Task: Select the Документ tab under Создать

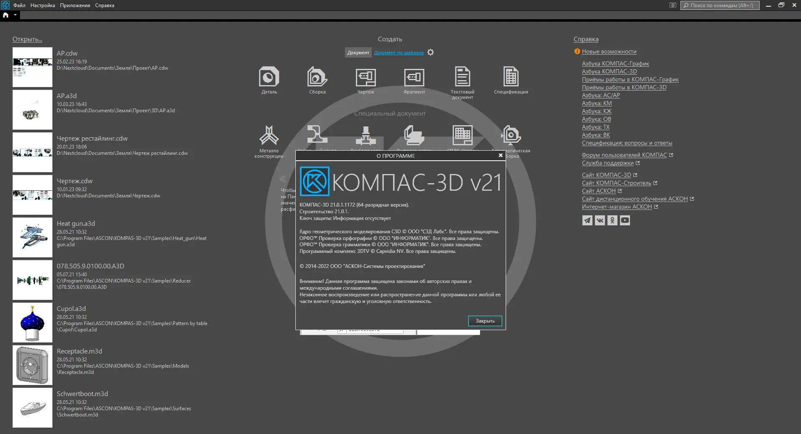Action: coord(358,53)
